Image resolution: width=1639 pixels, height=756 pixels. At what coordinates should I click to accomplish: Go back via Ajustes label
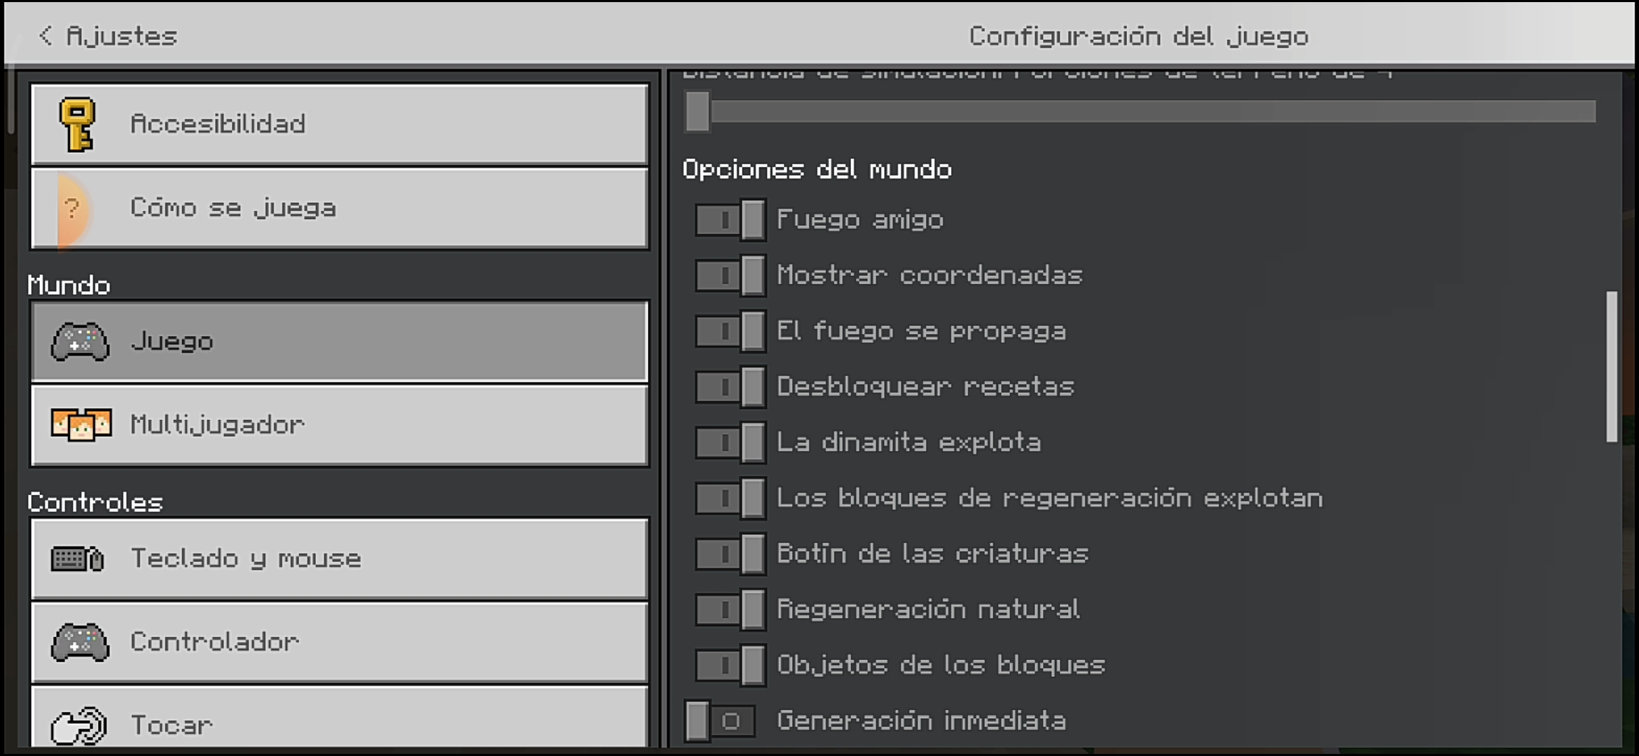[x=121, y=36]
